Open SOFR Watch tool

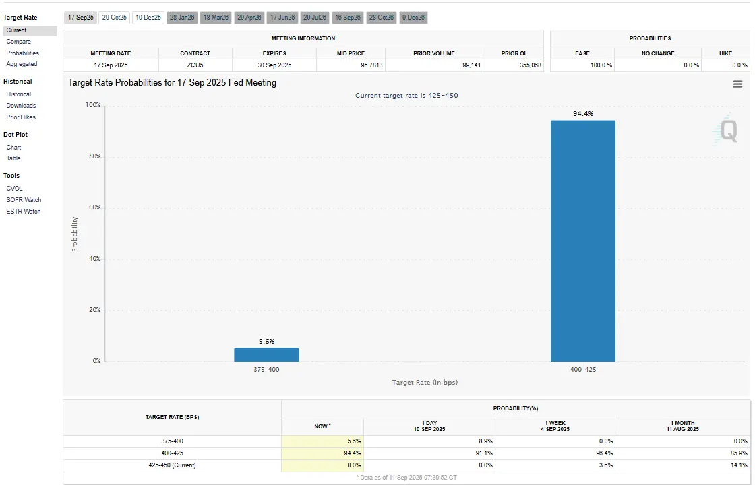[x=24, y=200]
